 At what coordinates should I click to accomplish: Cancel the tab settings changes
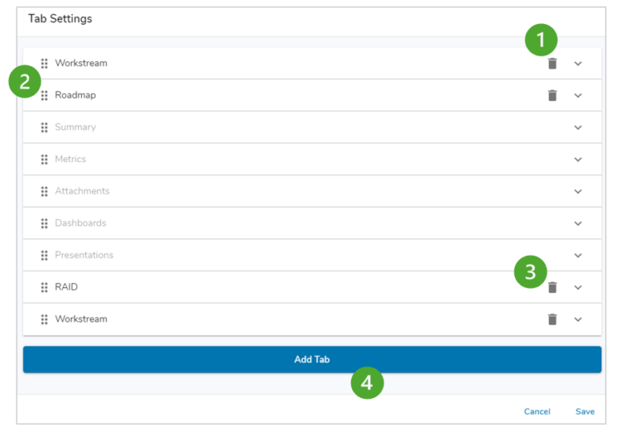(537, 412)
